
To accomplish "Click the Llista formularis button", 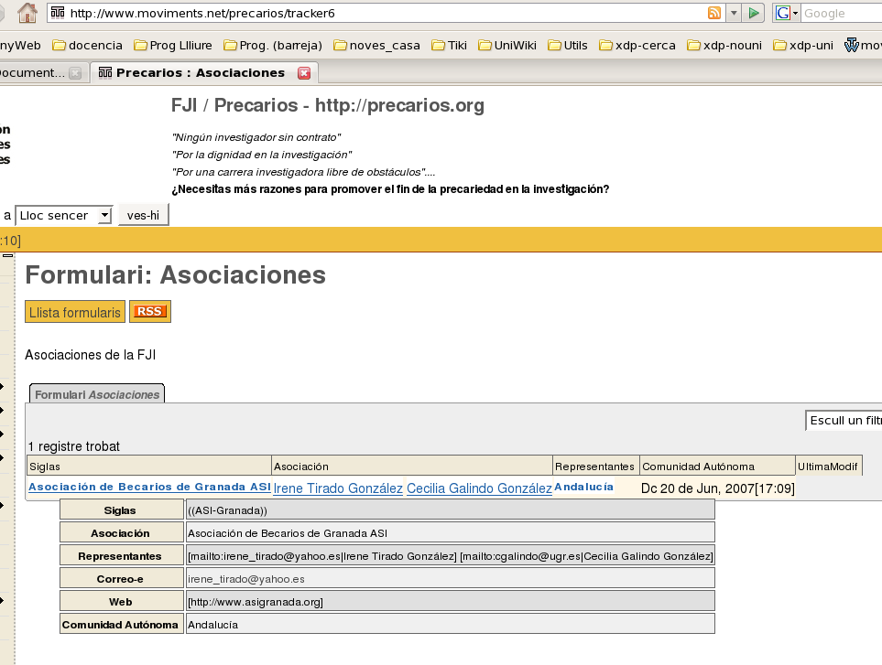I will tap(75, 312).
